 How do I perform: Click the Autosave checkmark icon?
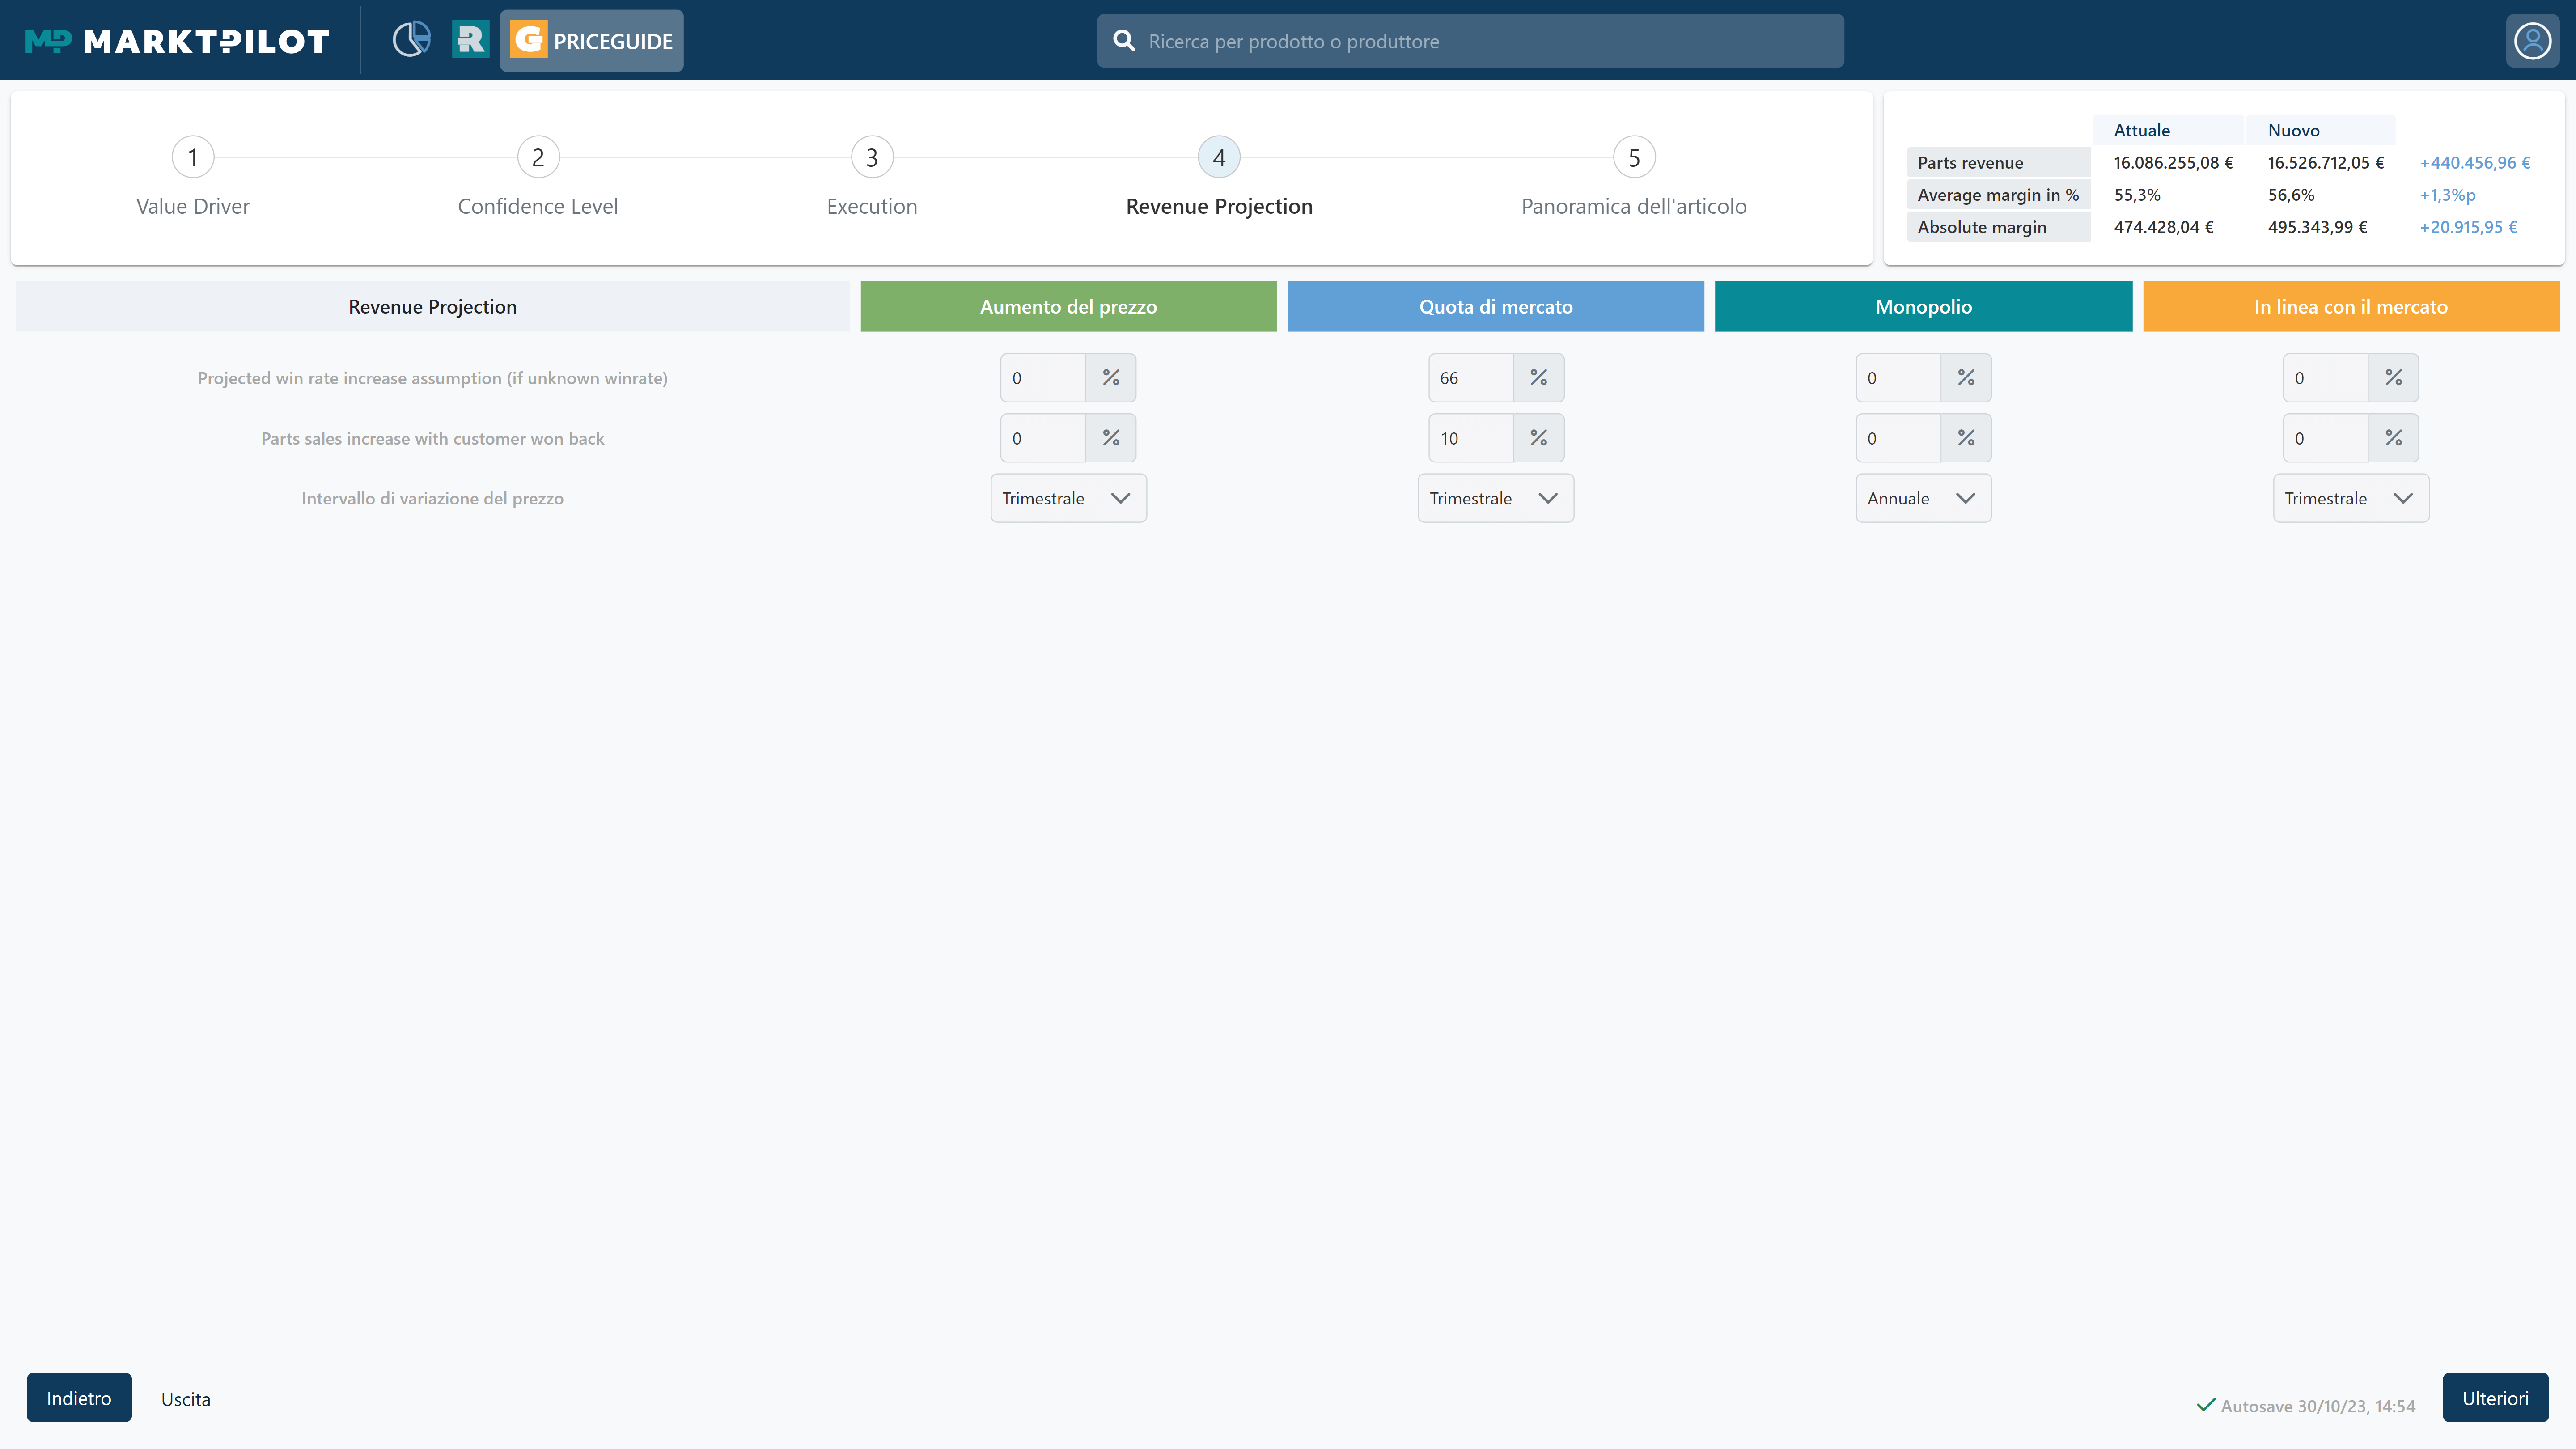tap(2206, 1405)
